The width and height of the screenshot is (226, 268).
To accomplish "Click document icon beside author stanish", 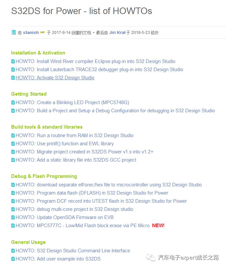I will click(13, 32).
